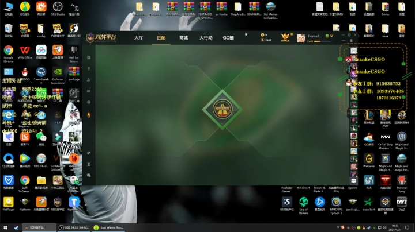The image size is (415, 232).
Task: Open the DayZ desktop shortcut
Action: point(402,204)
